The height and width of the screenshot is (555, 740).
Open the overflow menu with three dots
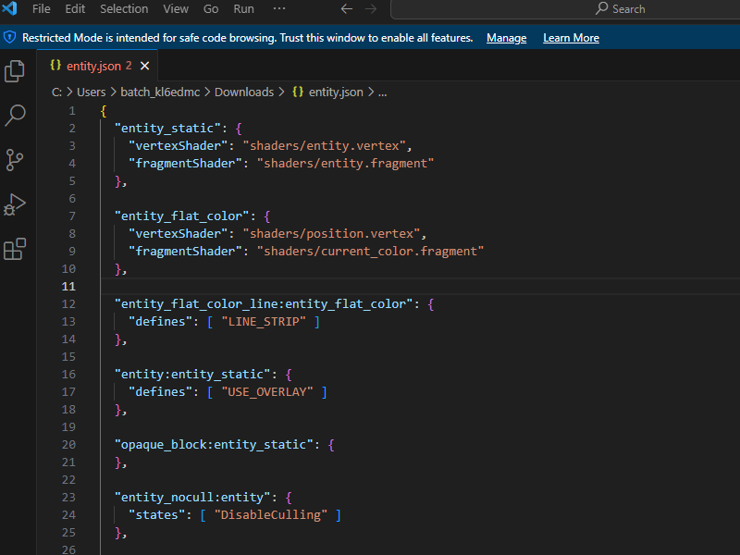click(x=279, y=8)
